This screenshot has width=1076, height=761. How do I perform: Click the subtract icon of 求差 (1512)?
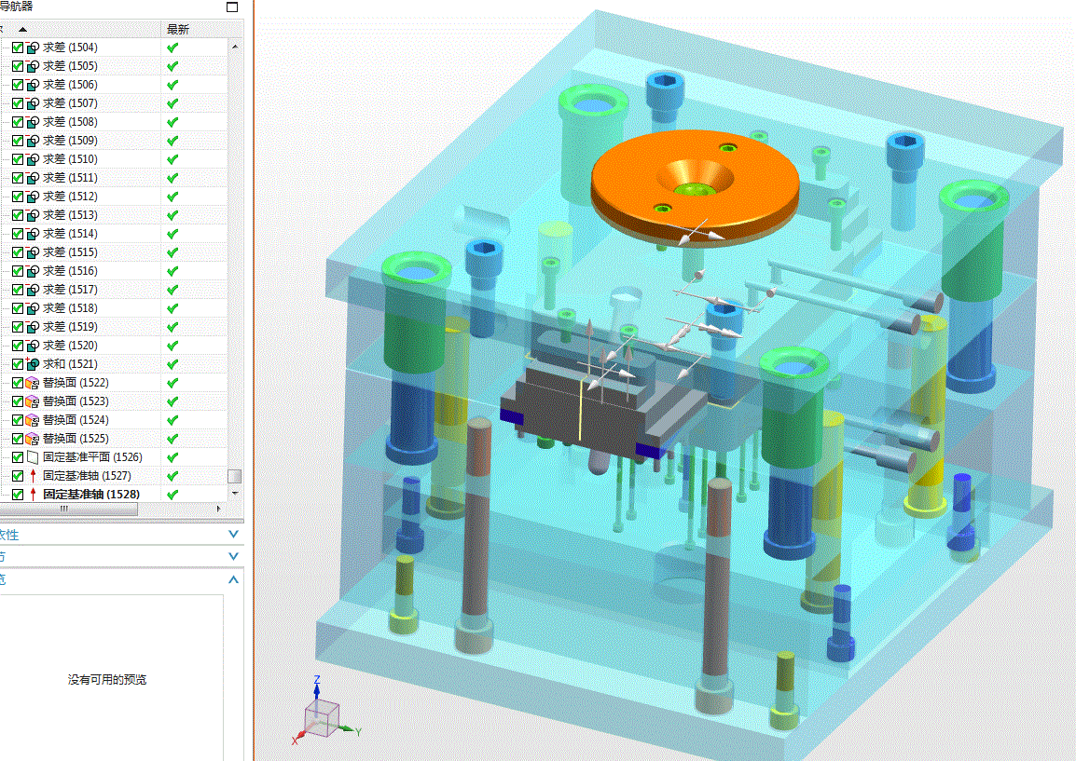tap(33, 197)
